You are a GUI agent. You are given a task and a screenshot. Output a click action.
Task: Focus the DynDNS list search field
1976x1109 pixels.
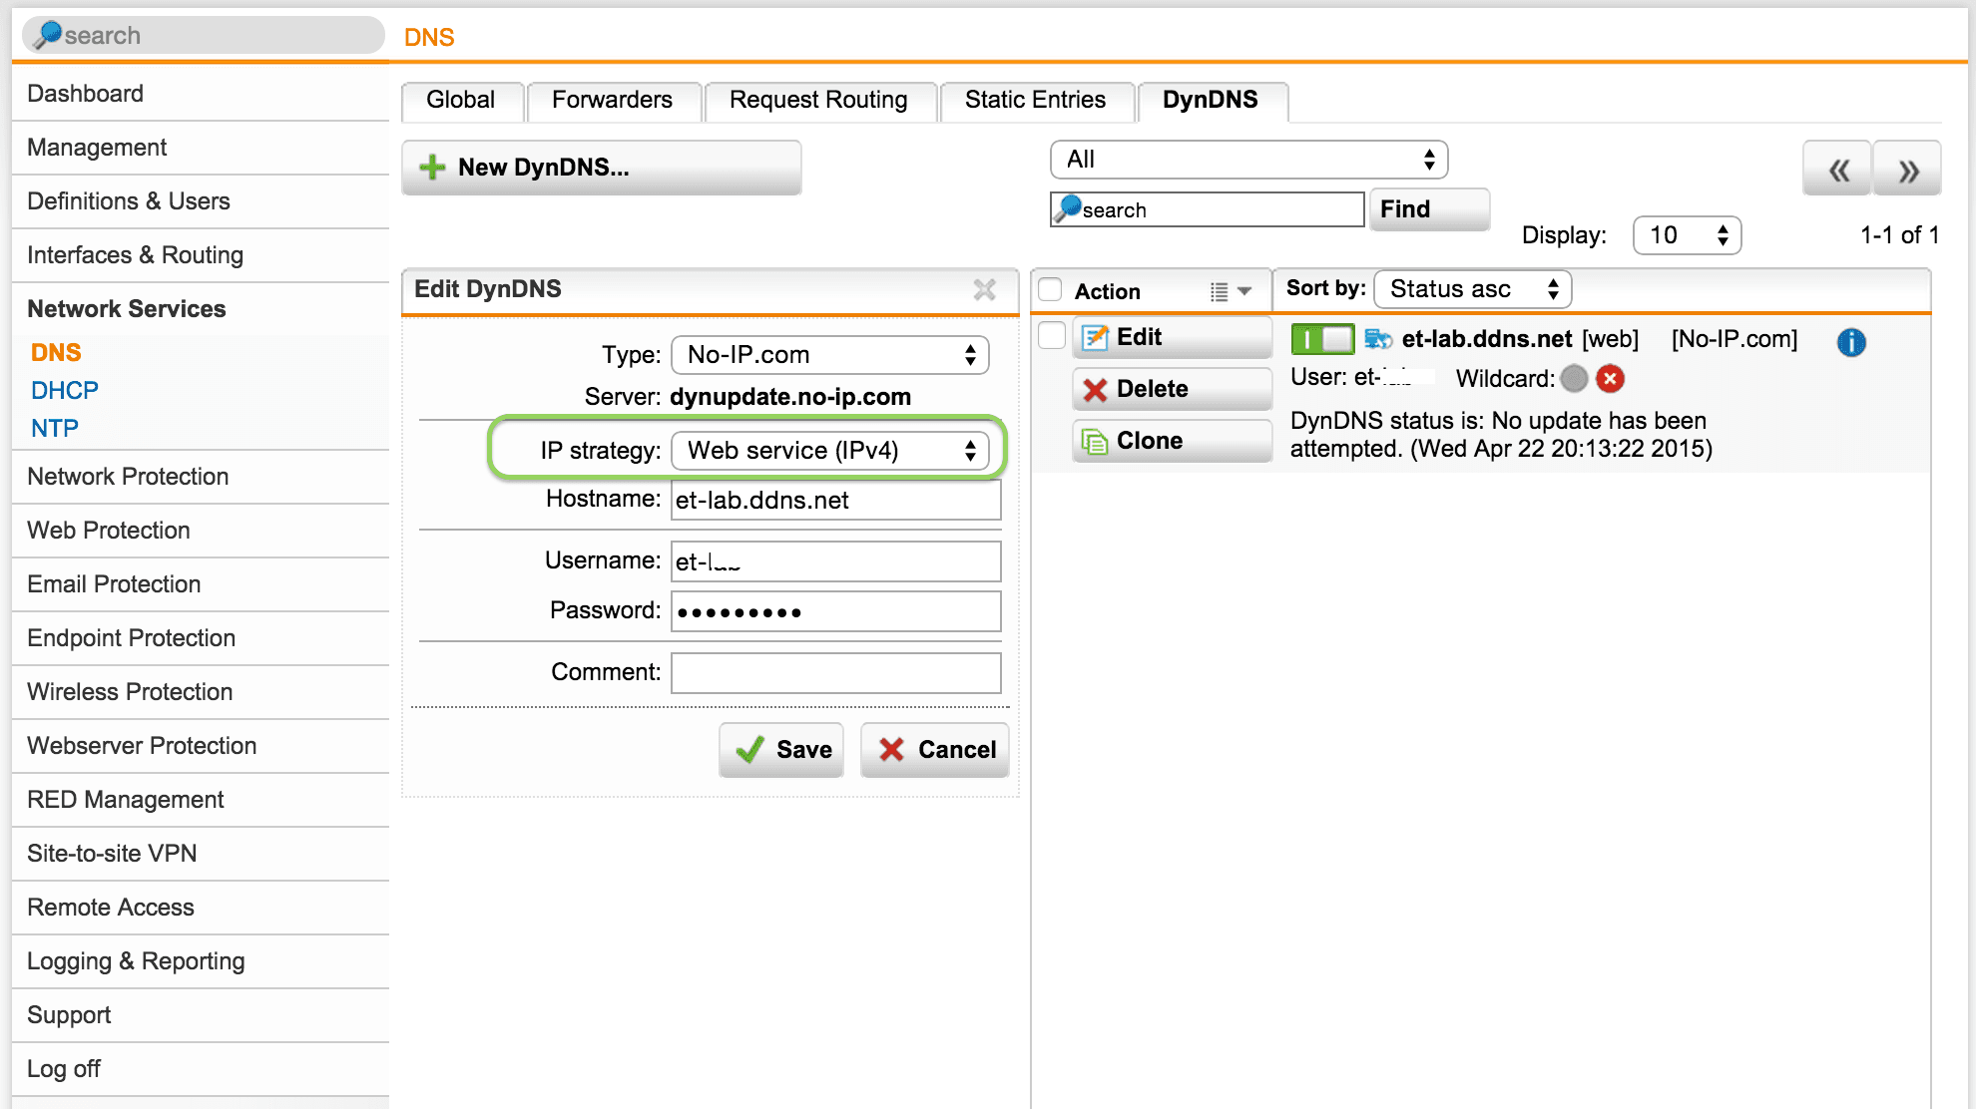point(1208,209)
